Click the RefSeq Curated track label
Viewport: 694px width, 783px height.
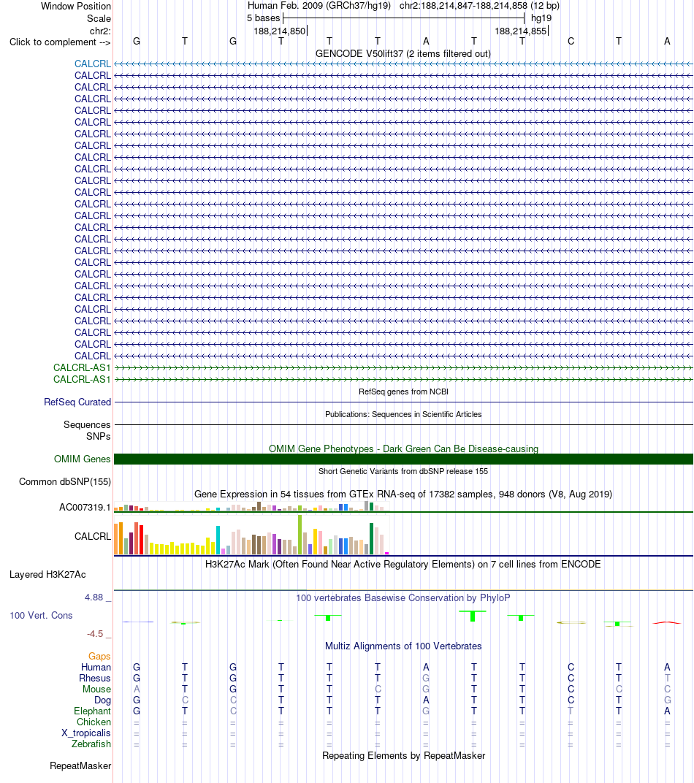click(77, 402)
